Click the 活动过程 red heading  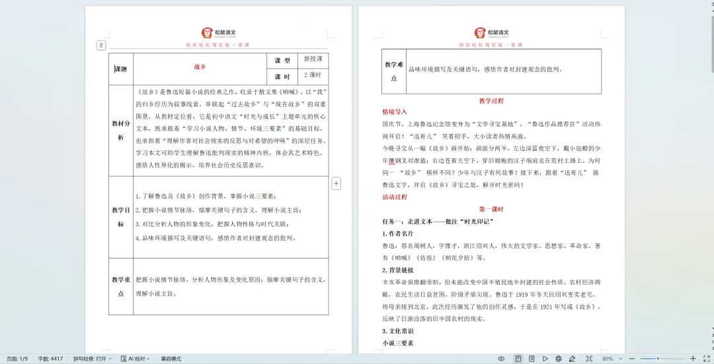[395, 197]
